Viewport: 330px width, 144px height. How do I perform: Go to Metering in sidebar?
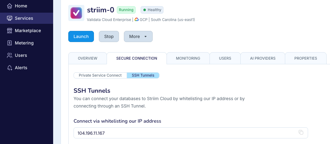click(x=27, y=43)
